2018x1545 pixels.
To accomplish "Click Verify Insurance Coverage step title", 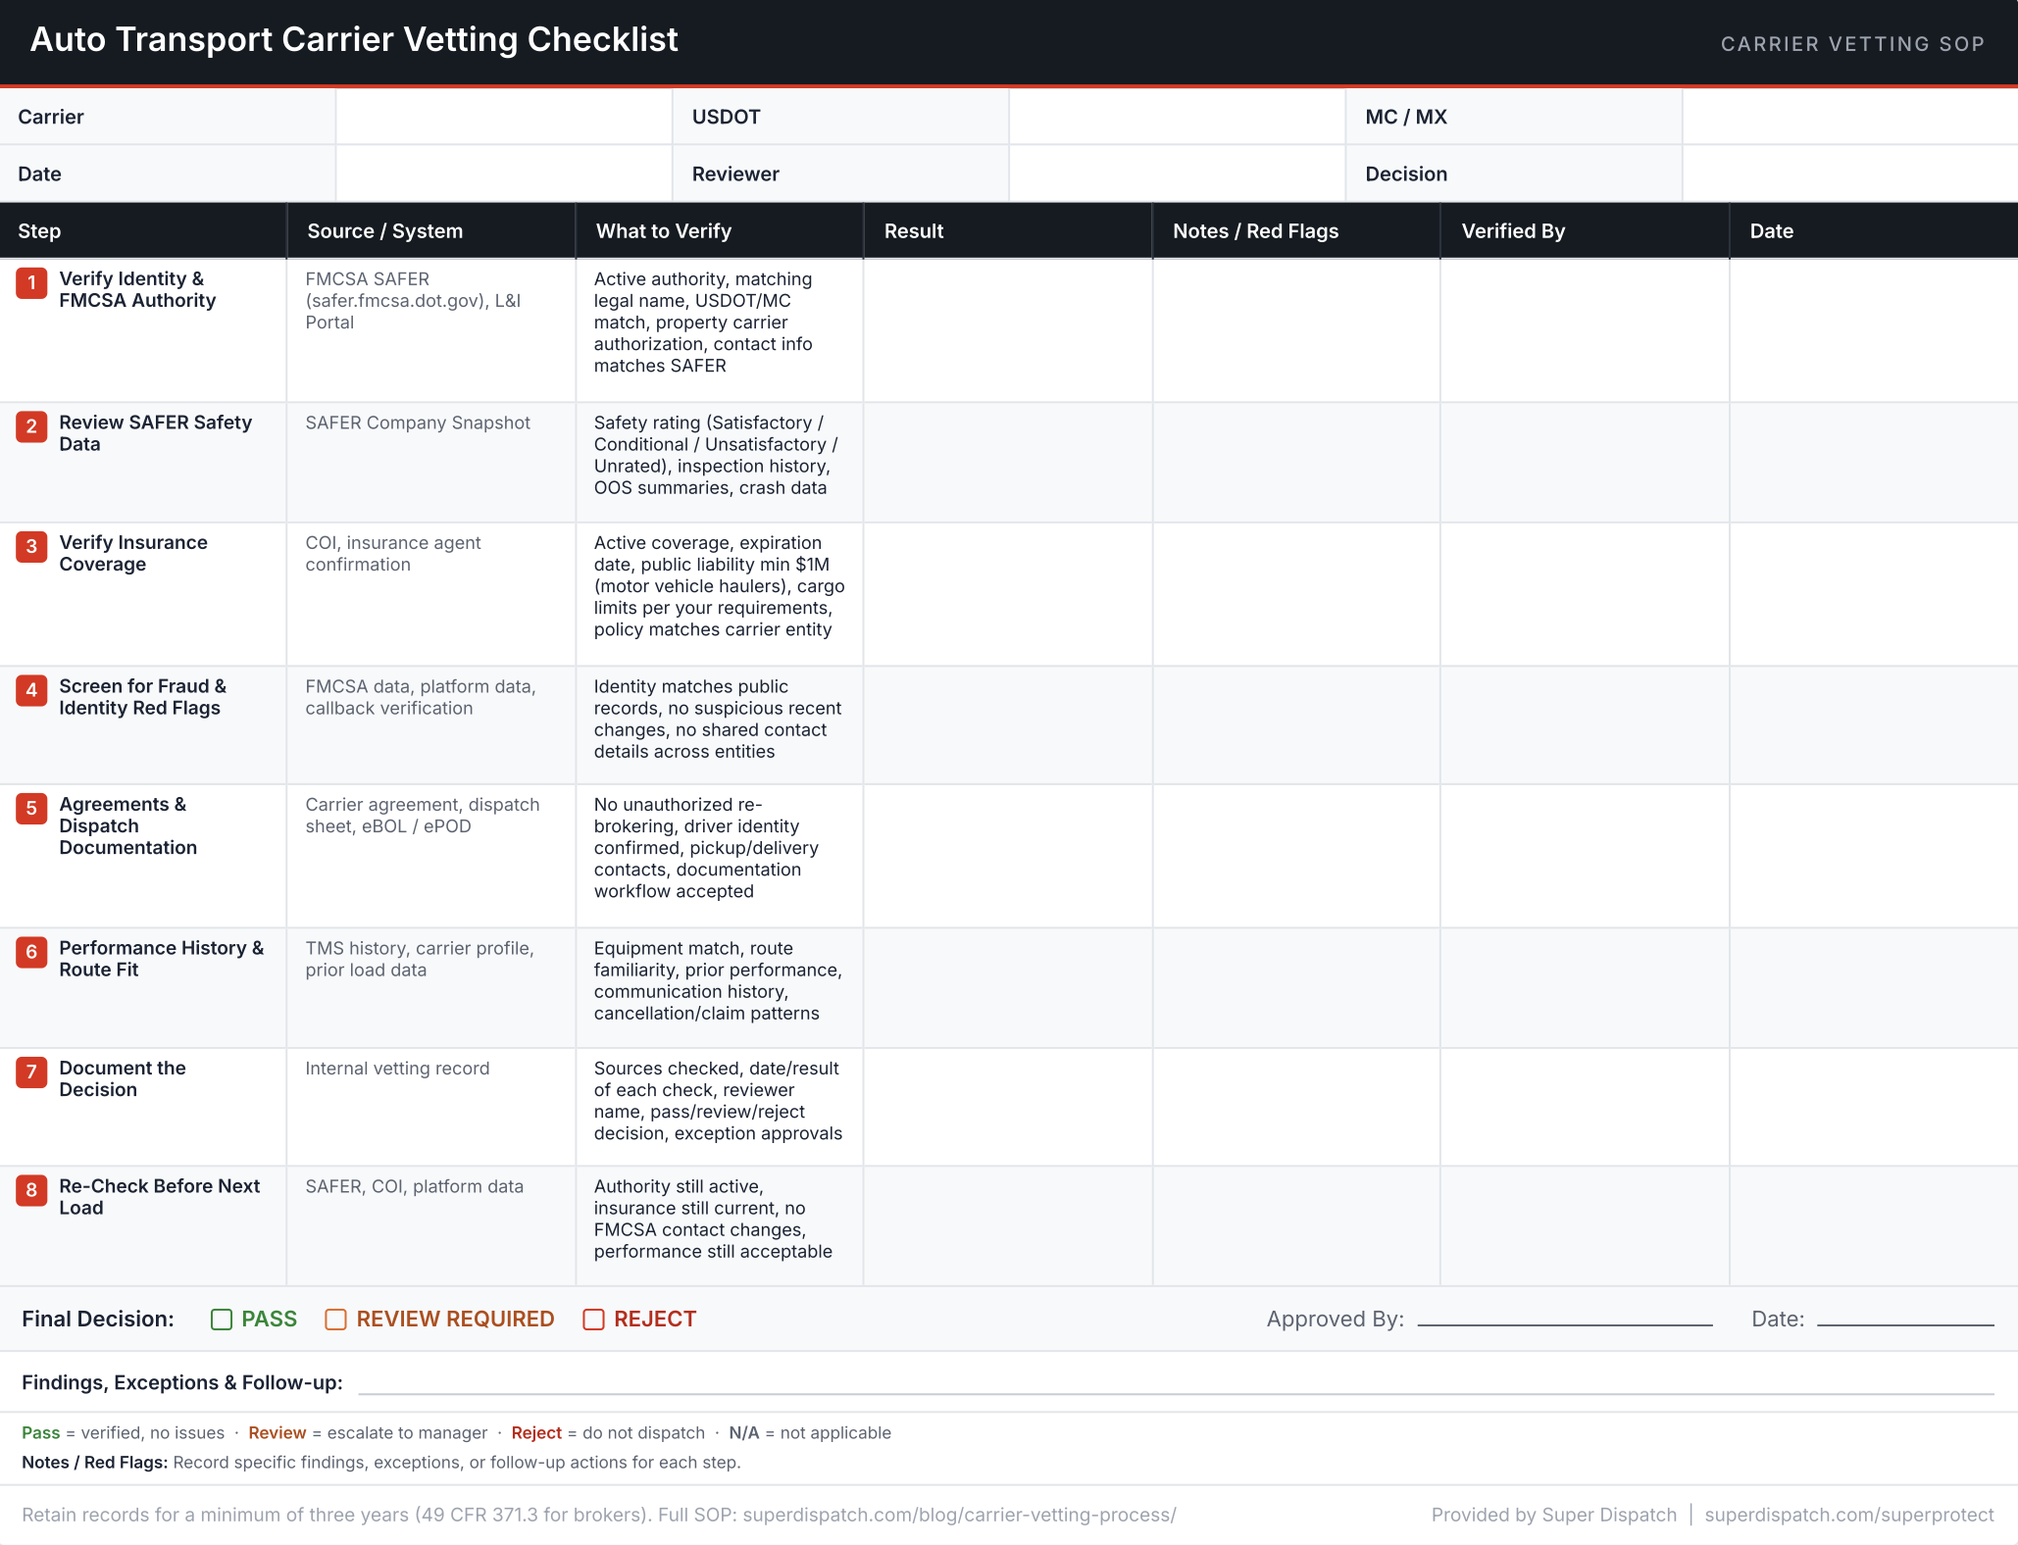I will pyautogui.click(x=133, y=554).
